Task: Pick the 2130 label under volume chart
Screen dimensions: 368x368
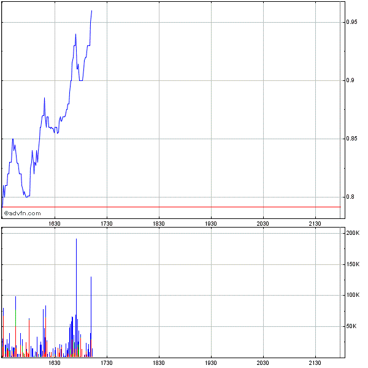Action: [x=315, y=363]
